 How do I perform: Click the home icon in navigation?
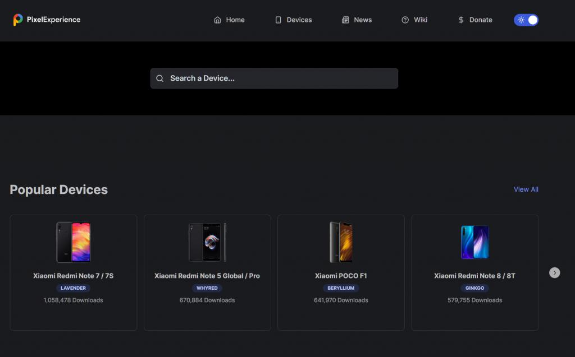click(x=217, y=20)
